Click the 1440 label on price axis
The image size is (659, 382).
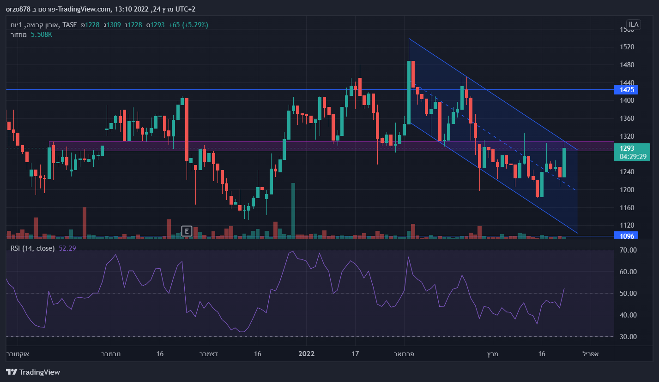[x=626, y=82]
